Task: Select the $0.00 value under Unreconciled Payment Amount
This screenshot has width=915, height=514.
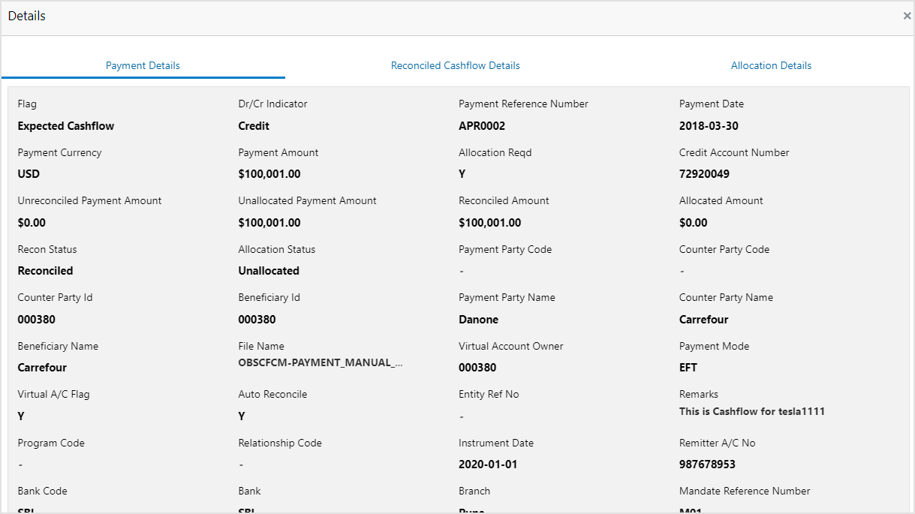Action: point(32,223)
